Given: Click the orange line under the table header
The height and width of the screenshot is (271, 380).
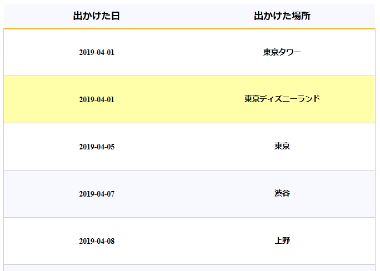Looking at the screenshot, I should click(x=189, y=28).
